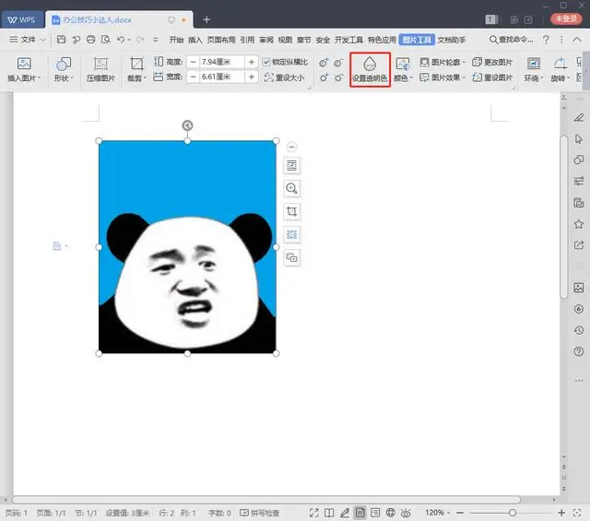Viewport: 590px width, 521px height.
Task: Switch to the Picture Tools (图片工具) tab
Action: [x=417, y=40]
